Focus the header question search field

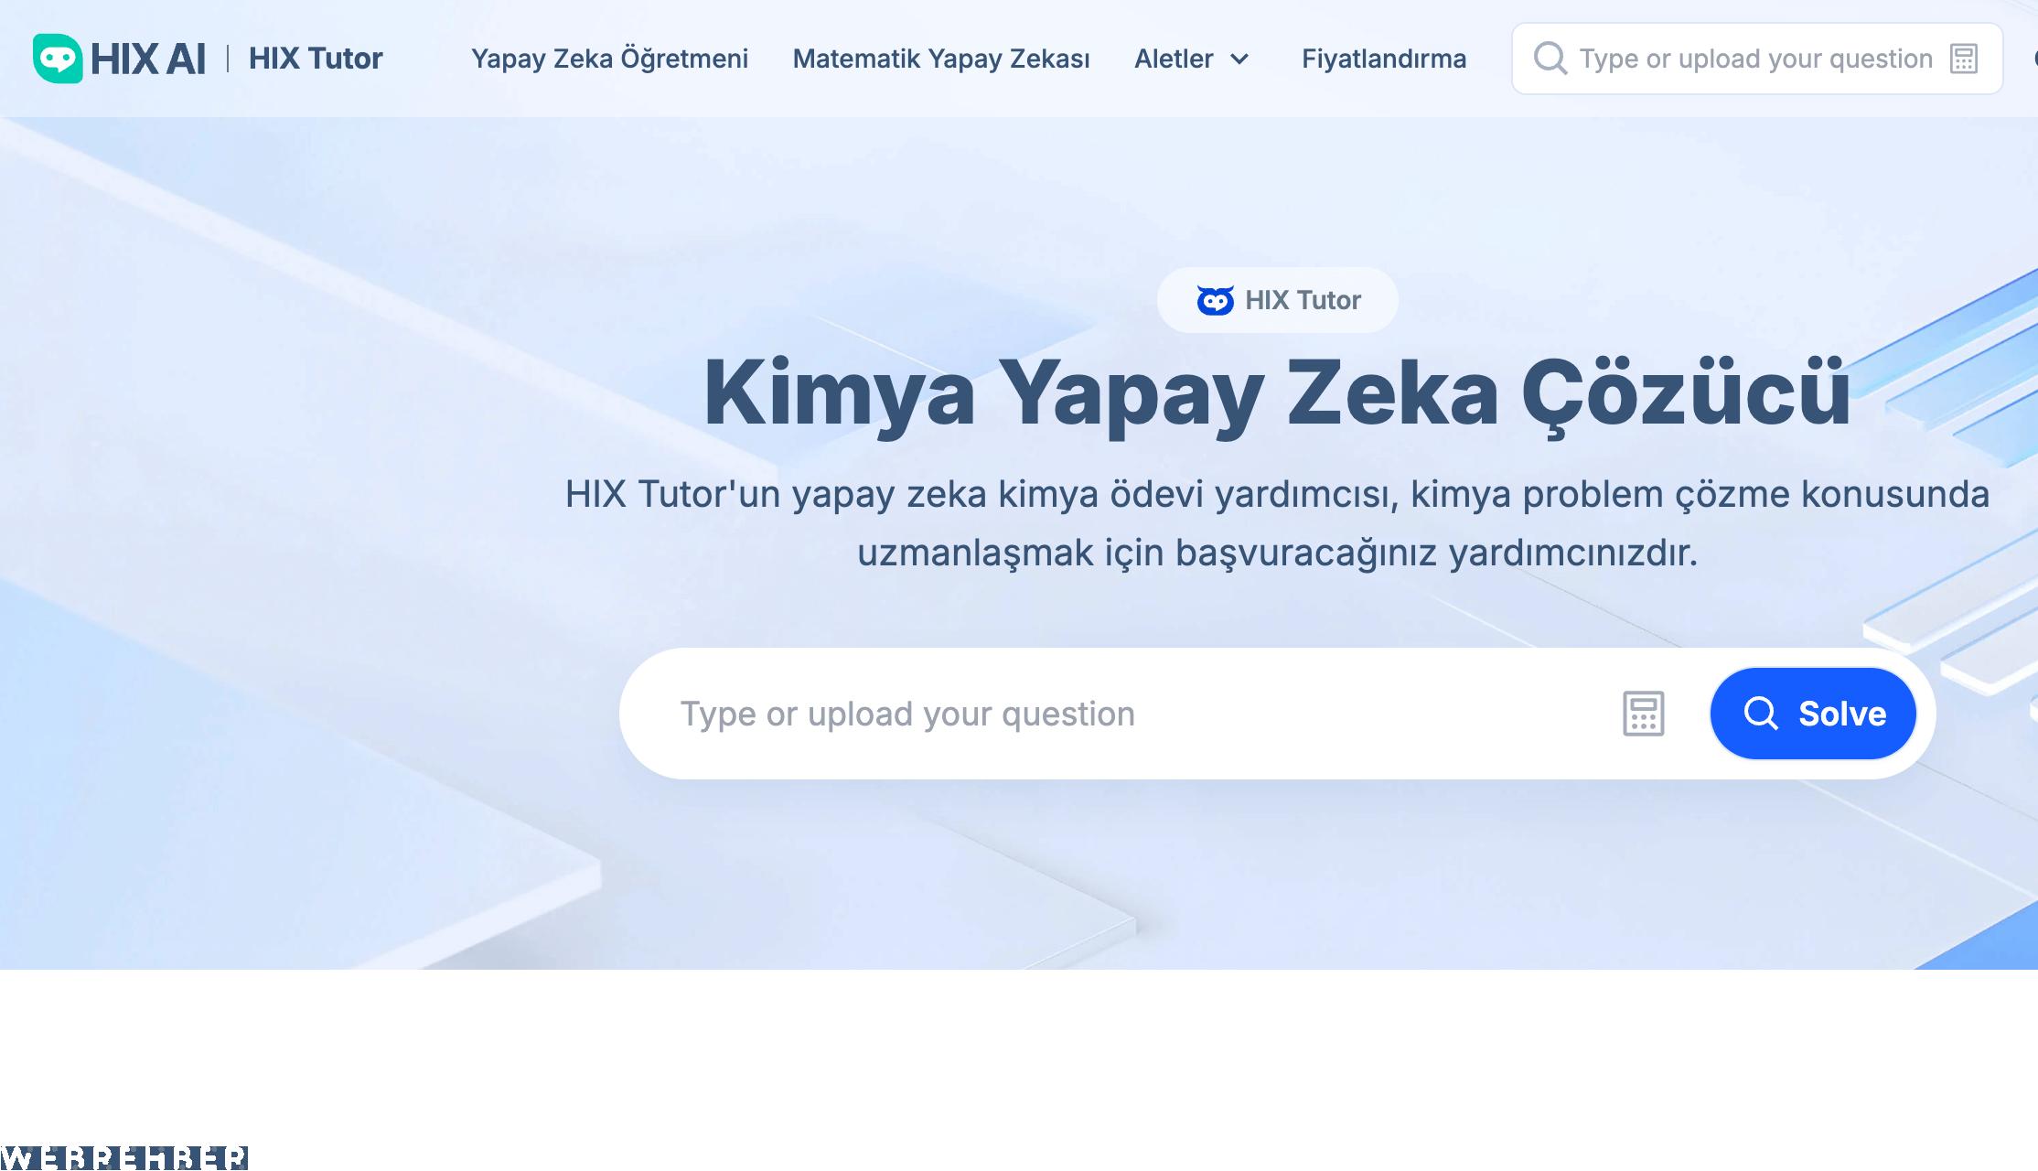click(1755, 59)
